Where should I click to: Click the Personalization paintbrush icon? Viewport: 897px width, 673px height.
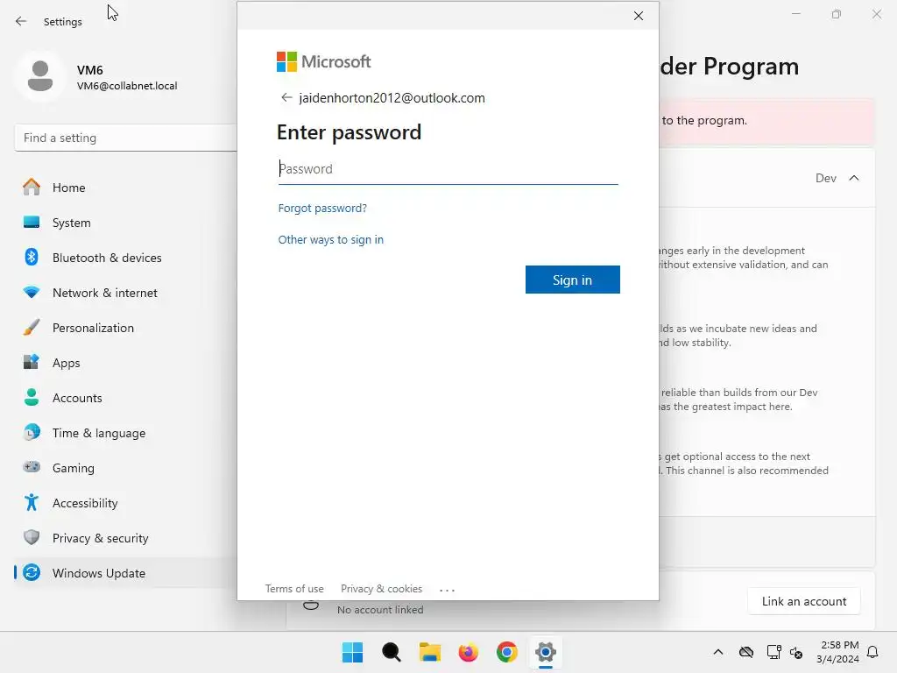[32, 328]
